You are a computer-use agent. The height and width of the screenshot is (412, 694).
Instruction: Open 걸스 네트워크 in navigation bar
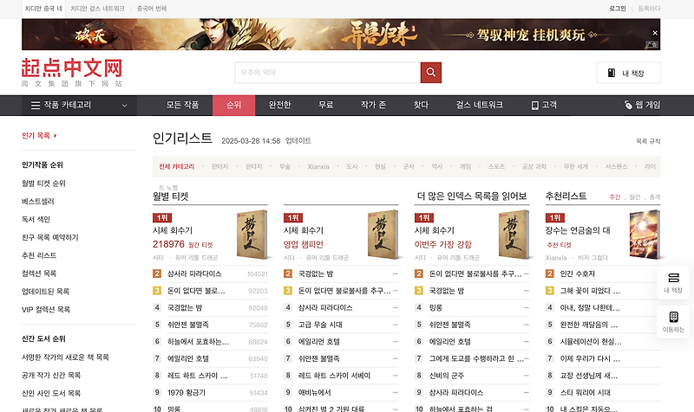[x=480, y=105]
